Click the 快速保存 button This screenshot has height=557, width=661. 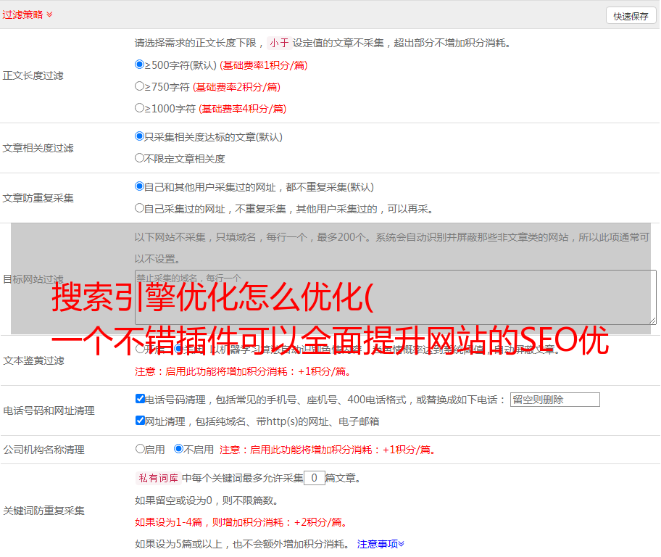click(x=631, y=16)
